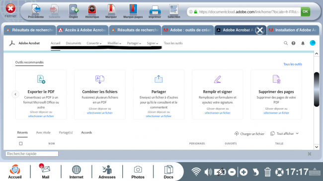Click the Wi-Fi status icon

pos(196,172)
